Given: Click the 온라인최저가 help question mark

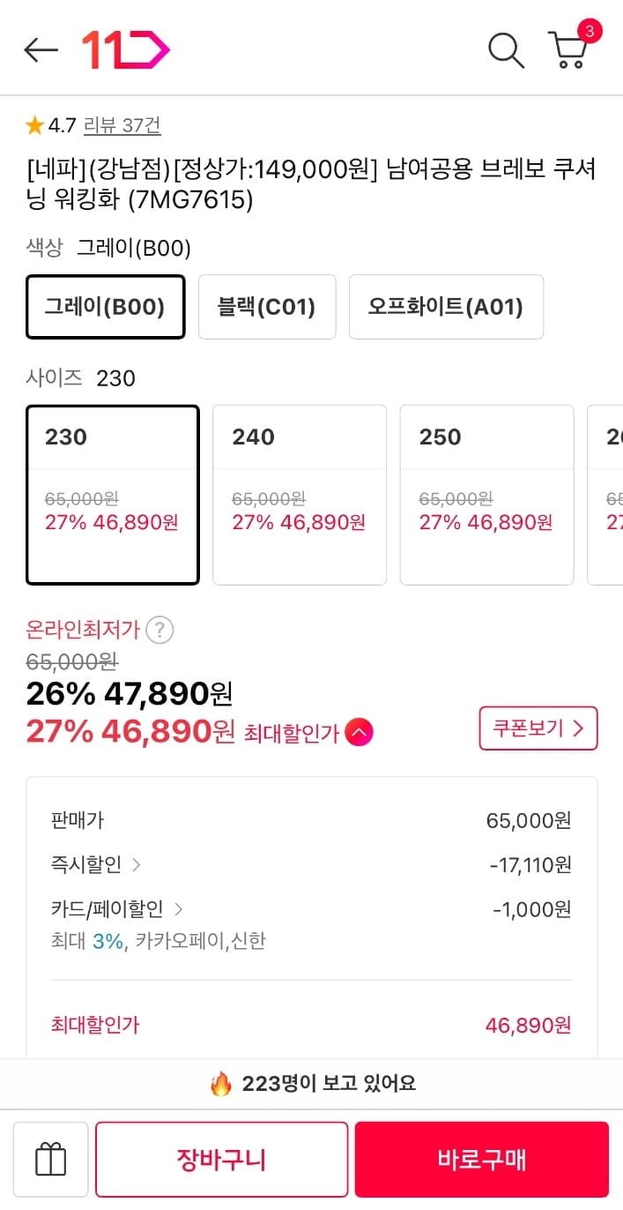Looking at the screenshot, I should [x=159, y=630].
